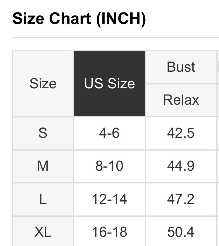The height and width of the screenshot is (246, 219).
Task: Click the Size Chart (INCH) heading
Action: tap(79, 19)
